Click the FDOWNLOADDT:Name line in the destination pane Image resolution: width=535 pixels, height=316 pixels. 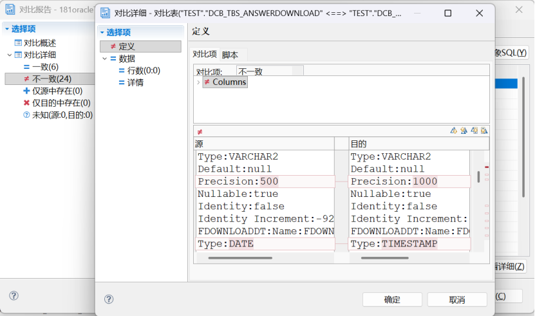(x=409, y=232)
